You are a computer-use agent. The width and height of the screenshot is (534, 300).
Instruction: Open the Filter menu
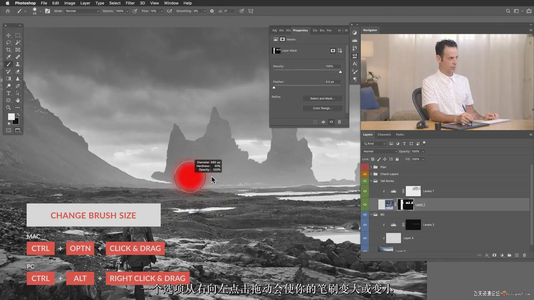[x=130, y=3]
